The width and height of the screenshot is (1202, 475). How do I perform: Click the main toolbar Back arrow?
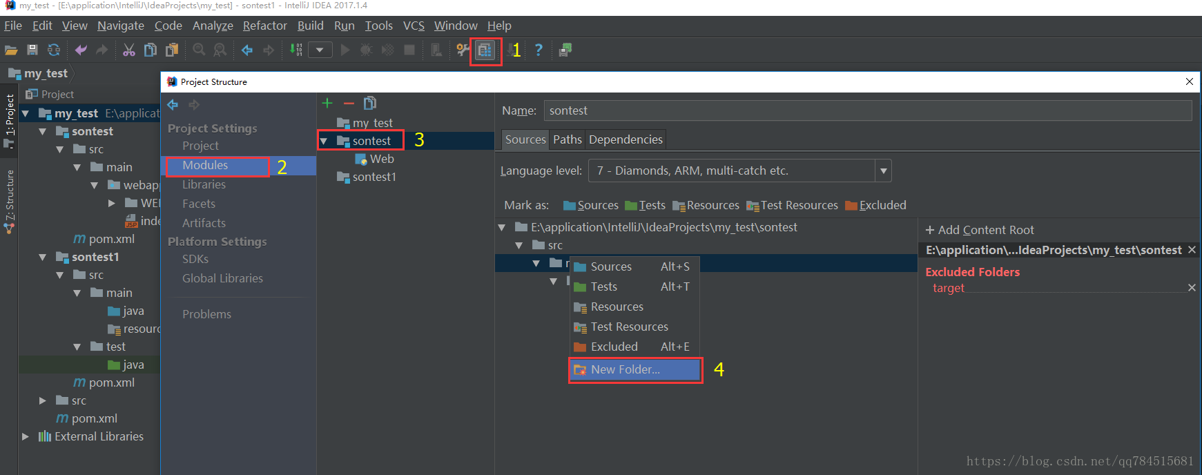247,50
